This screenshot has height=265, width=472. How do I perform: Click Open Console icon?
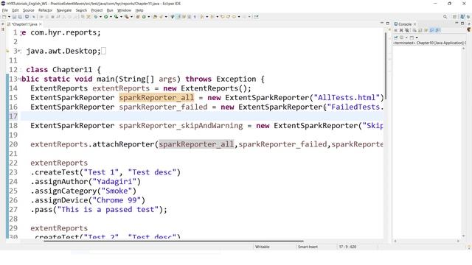[412, 38]
